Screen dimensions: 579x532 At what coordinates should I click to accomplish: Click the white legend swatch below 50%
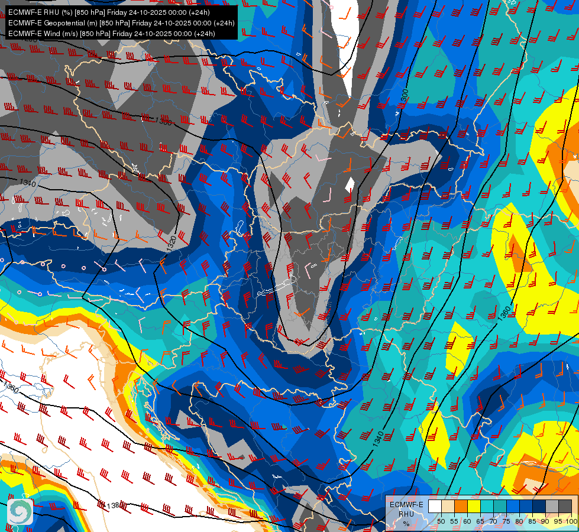(x=435, y=506)
